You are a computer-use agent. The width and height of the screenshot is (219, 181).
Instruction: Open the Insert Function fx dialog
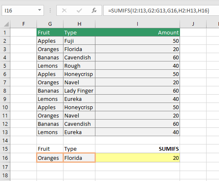point(94,10)
